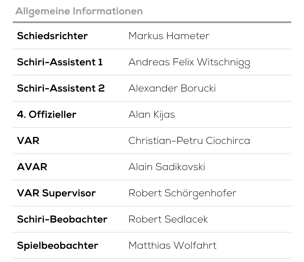Click the VAR Supervisor label
The height and width of the screenshot is (262, 304).
point(56,193)
